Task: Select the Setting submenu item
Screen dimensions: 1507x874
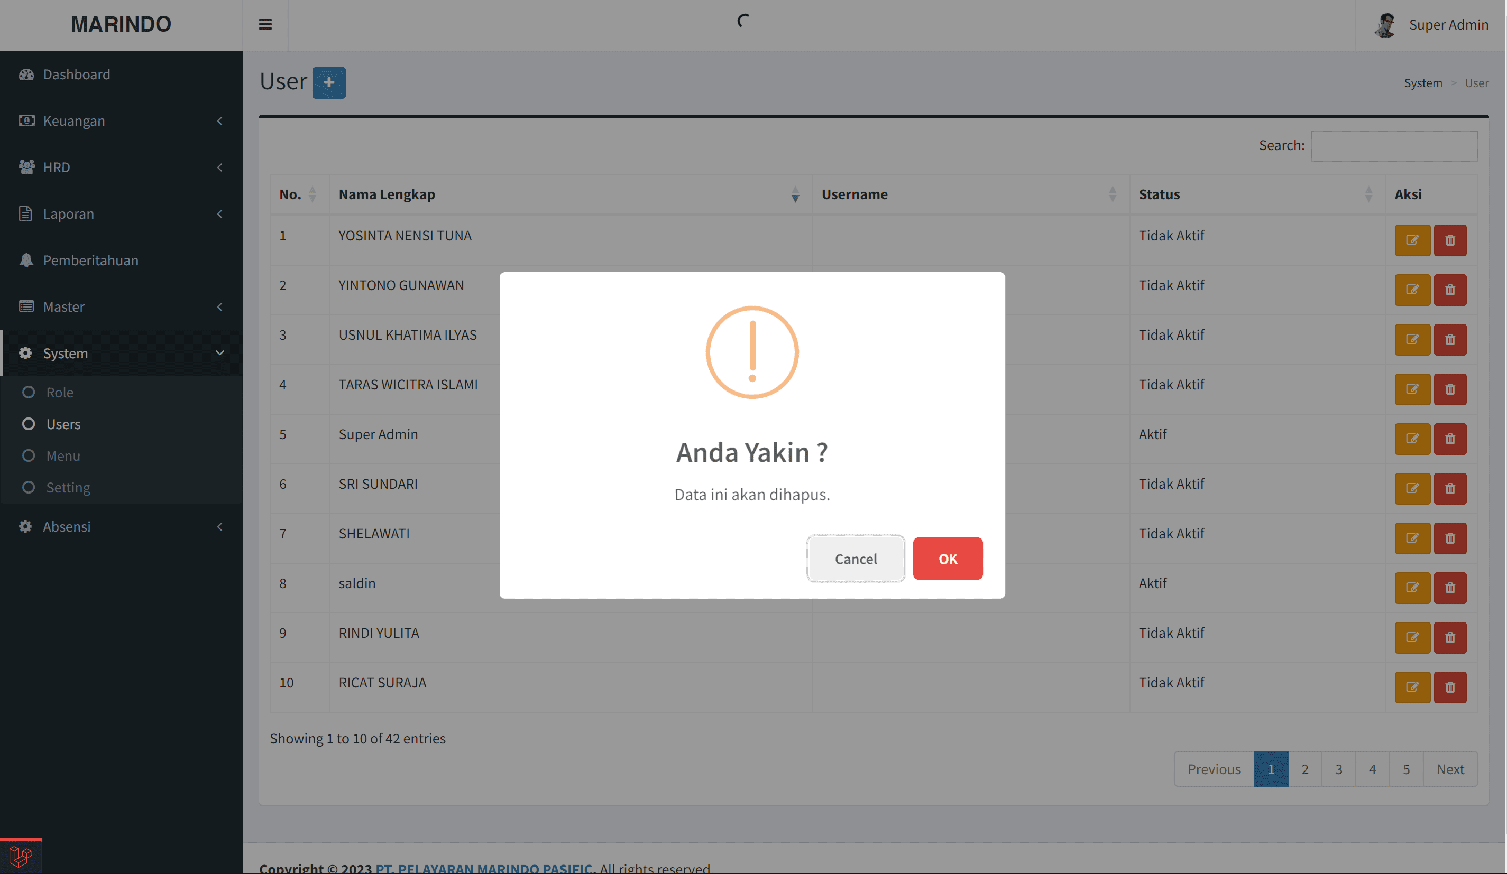Action: click(68, 487)
